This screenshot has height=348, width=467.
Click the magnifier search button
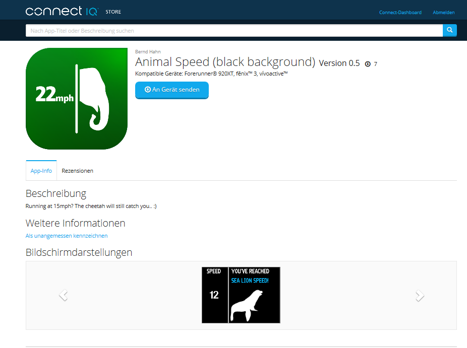(449, 30)
